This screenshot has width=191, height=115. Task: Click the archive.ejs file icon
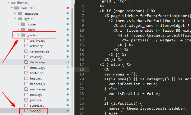(x=26, y=40)
